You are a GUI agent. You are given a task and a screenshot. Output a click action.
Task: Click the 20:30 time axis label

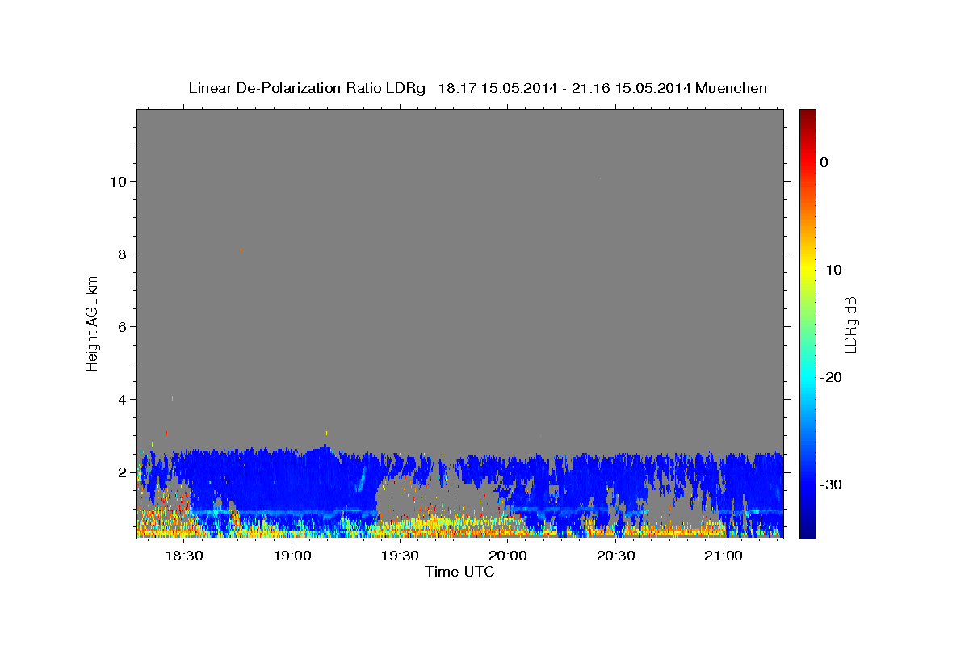click(615, 556)
